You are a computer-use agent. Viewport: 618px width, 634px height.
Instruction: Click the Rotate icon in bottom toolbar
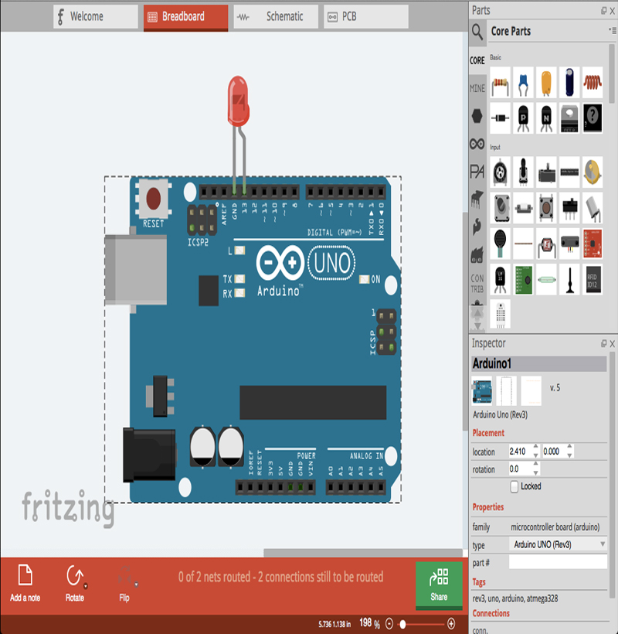[74, 580]
